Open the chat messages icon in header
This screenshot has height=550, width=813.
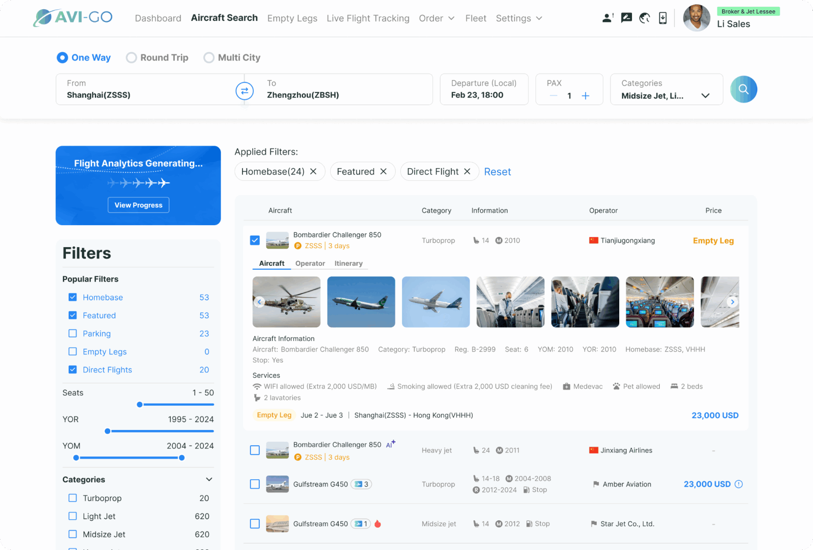(x=627, y=18)
